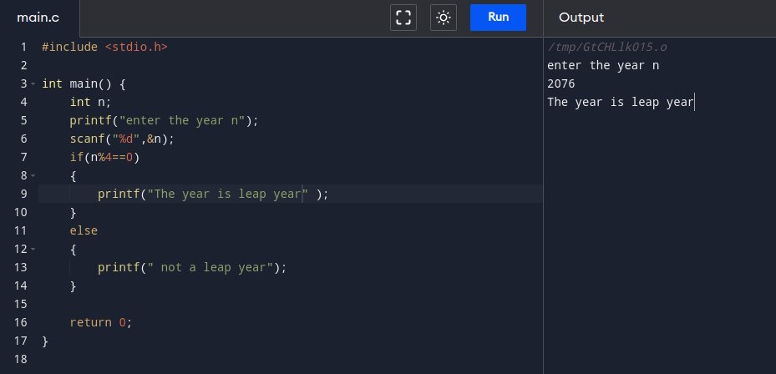
Task: Click the 'return 0;' statement
Action: [101, 322]
